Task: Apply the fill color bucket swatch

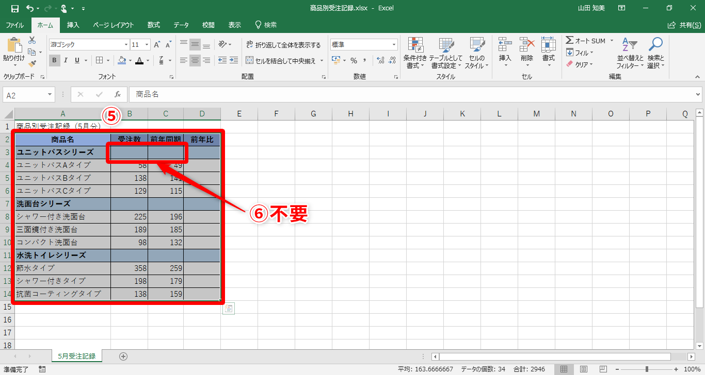Action: coord(122,60)
